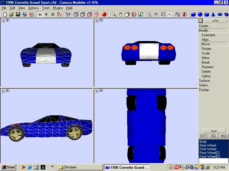Toggle the SEL selected mode button

coord(214,136)
